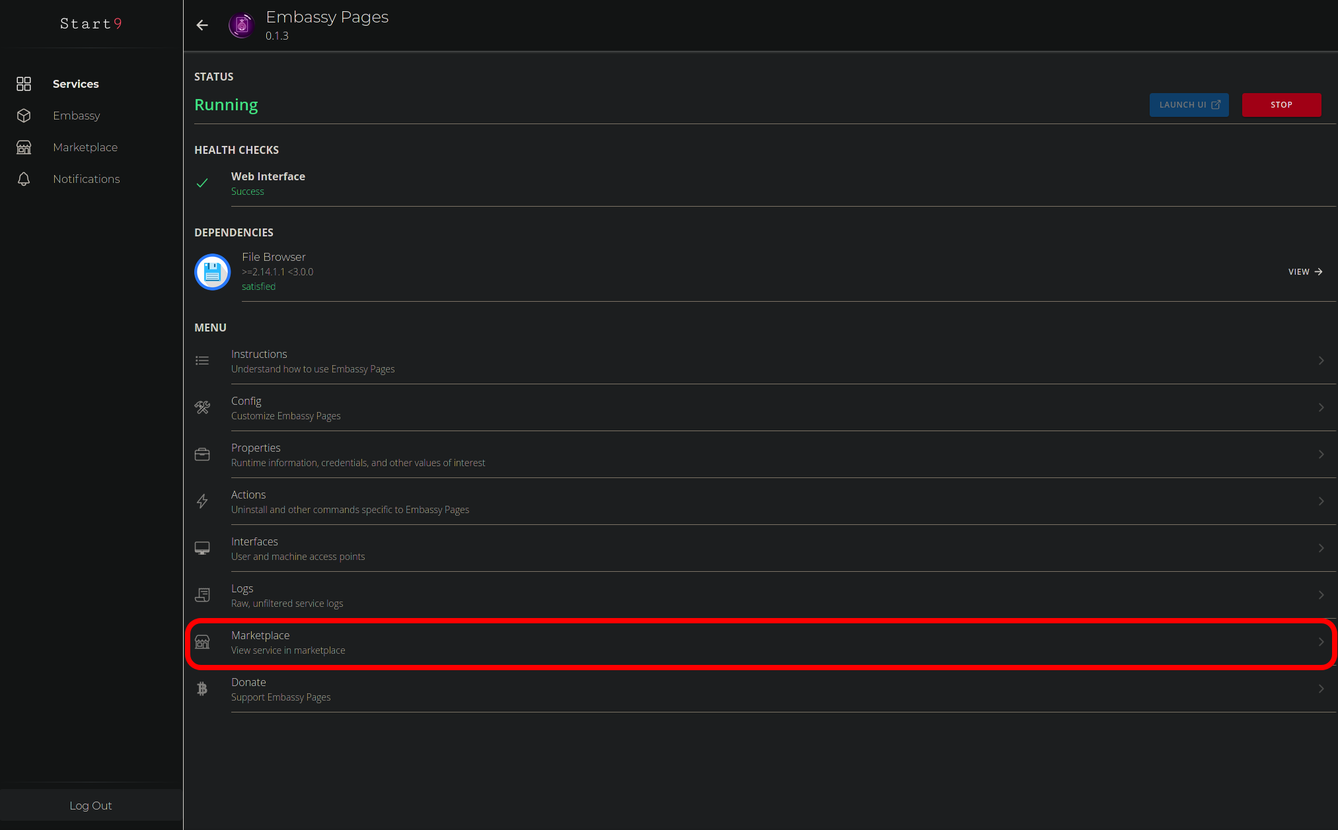Click the Embassy cube icon in sidebar
Image resolution: width=1338 pixels, height=830 pixels.
click(24, 116)
